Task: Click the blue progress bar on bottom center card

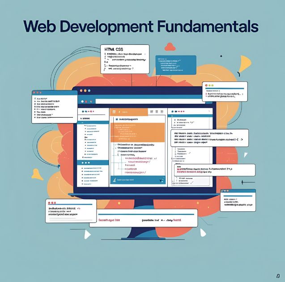Action: click(x=143, y=213)
